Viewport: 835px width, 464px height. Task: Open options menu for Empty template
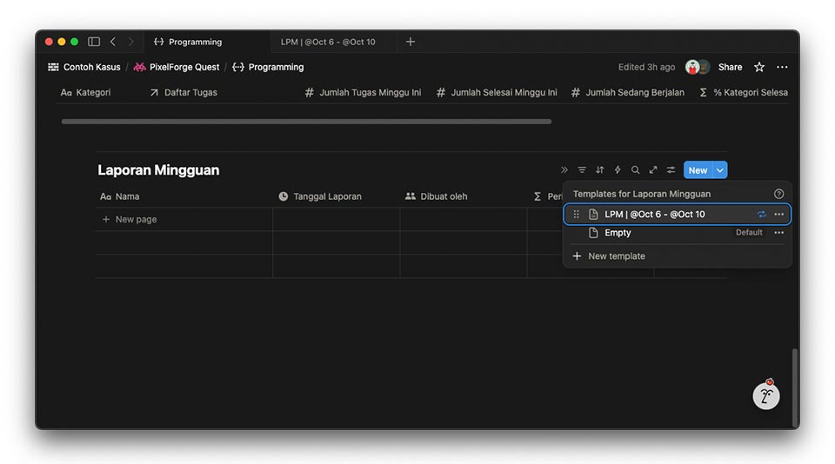pyautogui.click(x=778, y=233)
